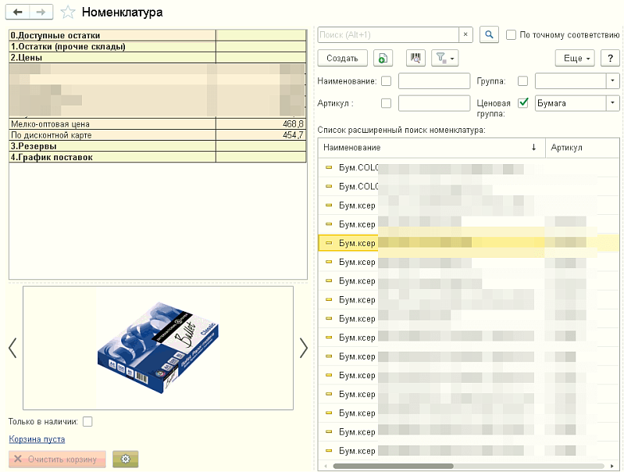Open the filter funnel dropdown
Screen dimensions: 624x472
click(x=444, y=59)
